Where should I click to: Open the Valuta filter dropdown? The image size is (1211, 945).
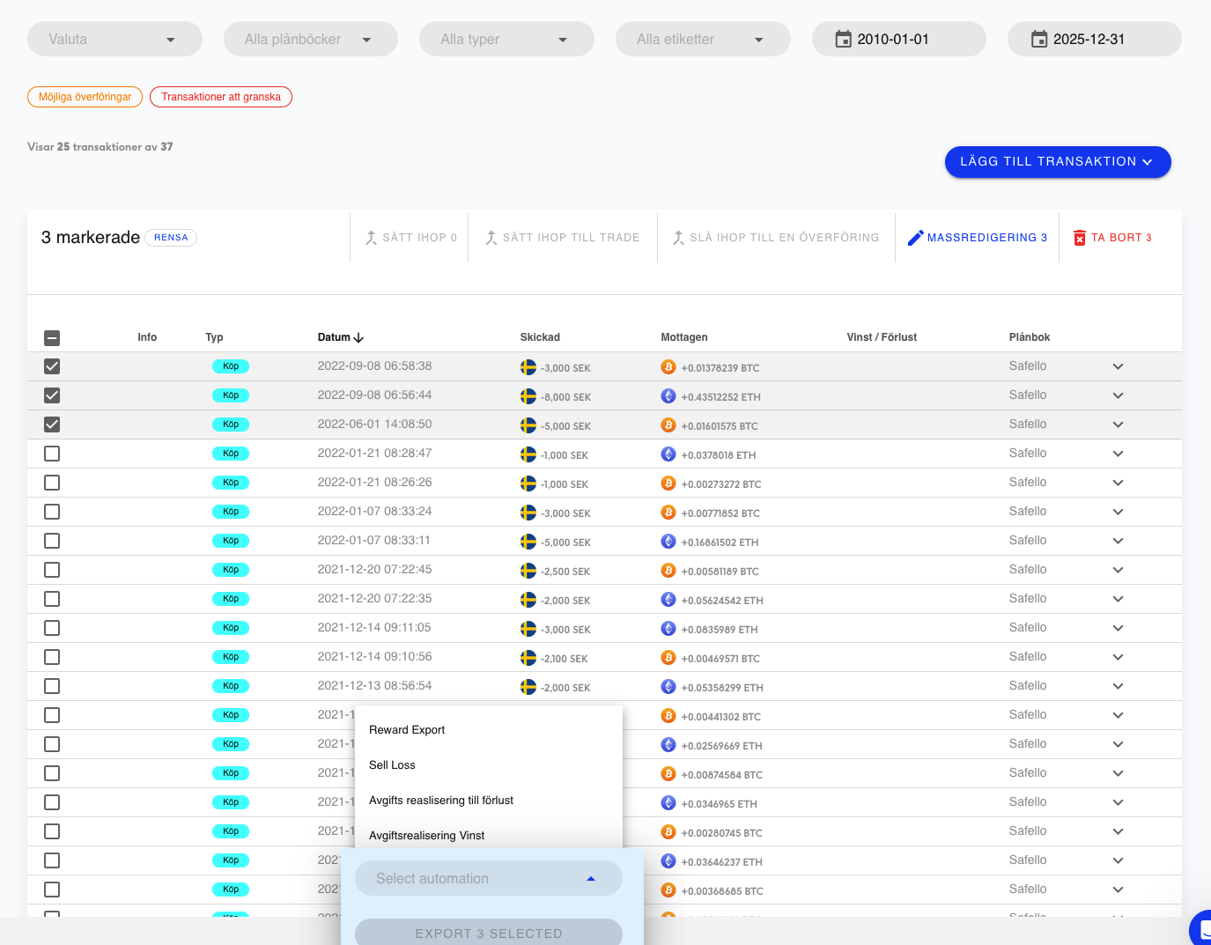tap(114, 39)
